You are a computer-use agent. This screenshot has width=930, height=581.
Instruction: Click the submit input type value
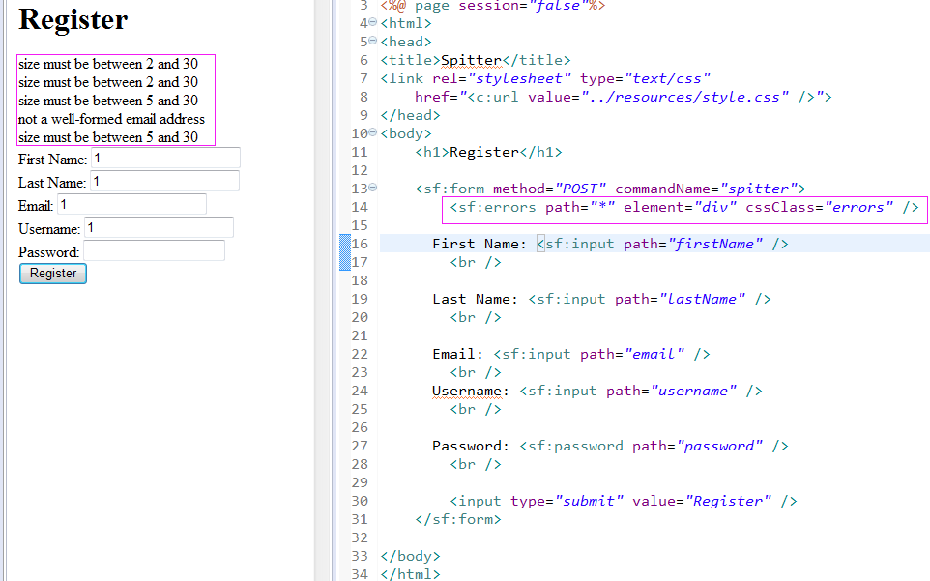pyautogui.click(x=589, y=501)
